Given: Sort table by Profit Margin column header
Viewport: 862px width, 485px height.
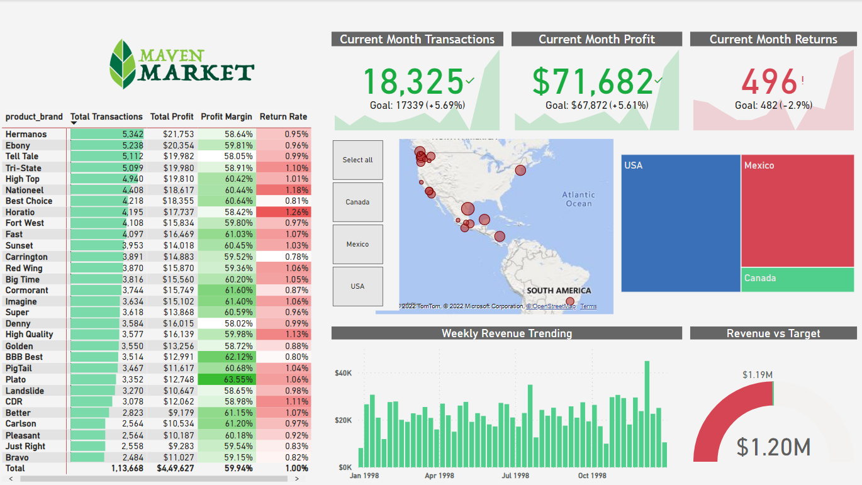Looking at the screenshot, I should 226,116.
